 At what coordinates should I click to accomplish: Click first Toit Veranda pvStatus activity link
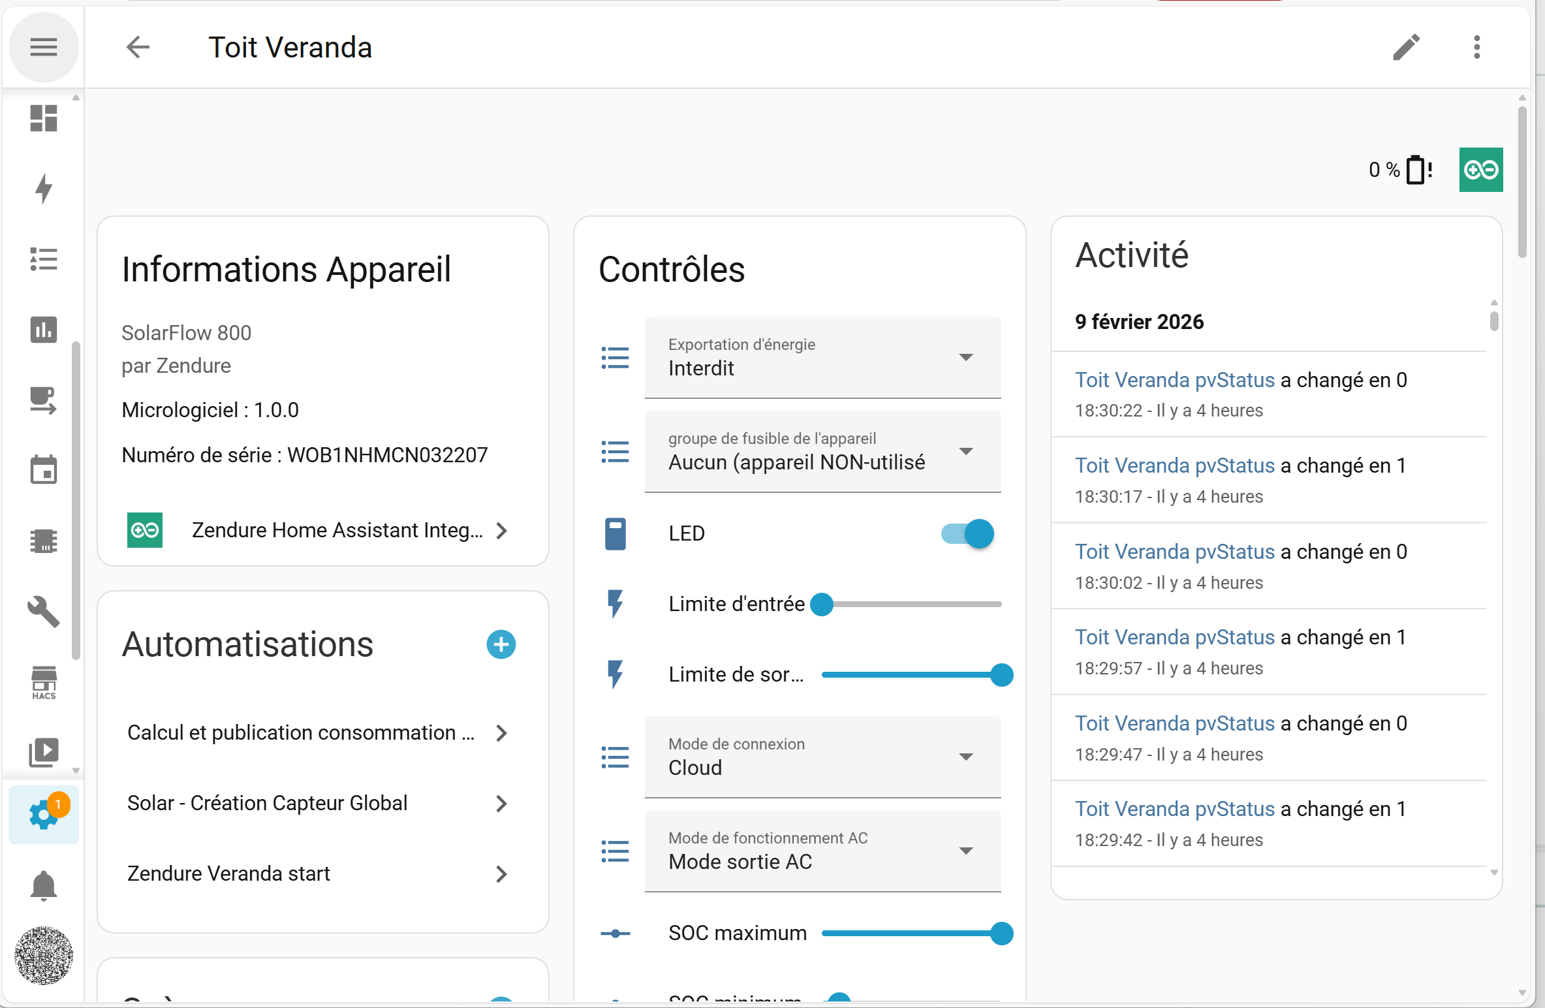click(1174, 380)
